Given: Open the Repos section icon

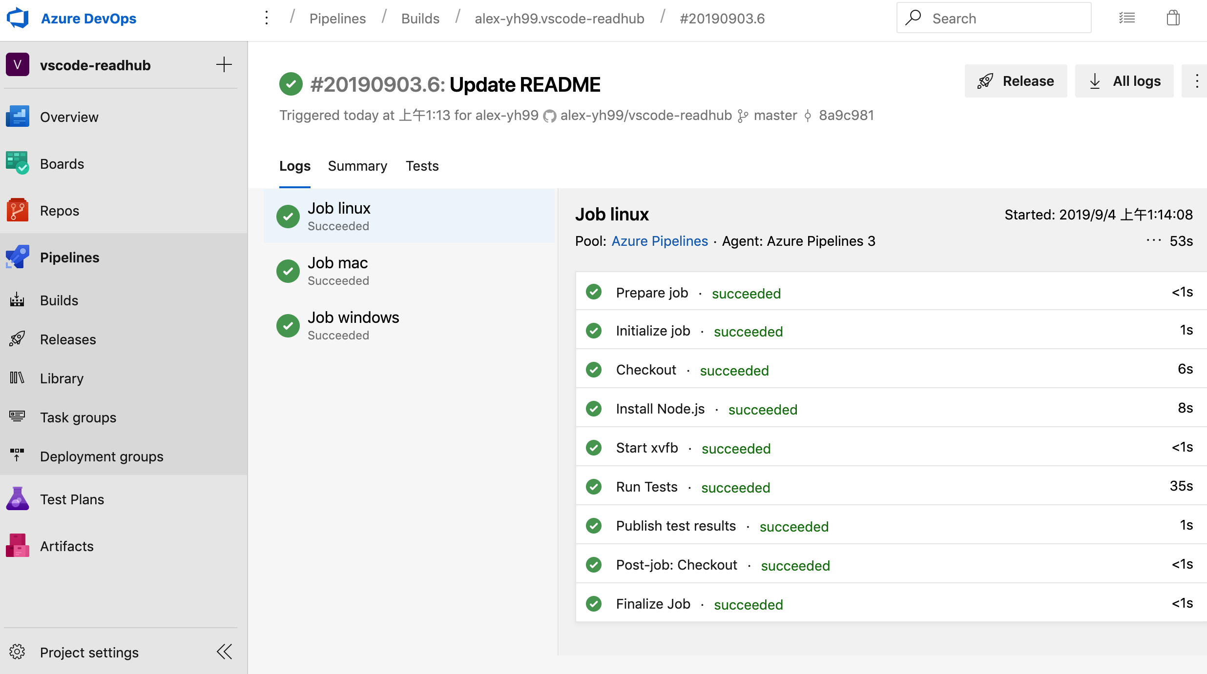Looking at the screenshot, I should pos(18,210).
